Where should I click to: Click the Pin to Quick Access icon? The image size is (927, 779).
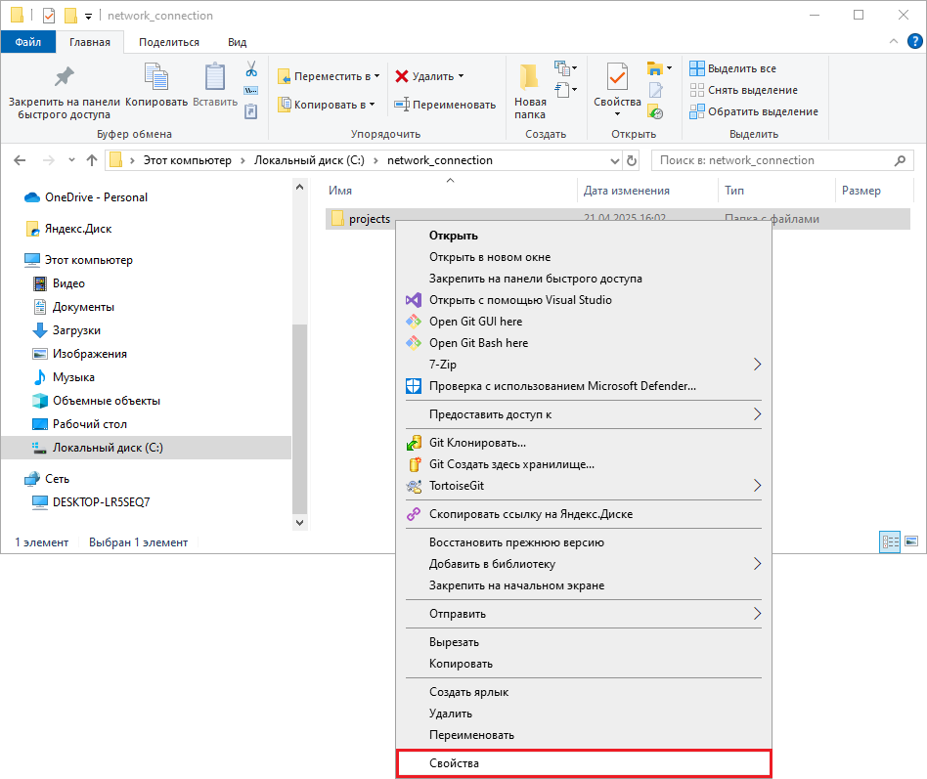[64, 78]
